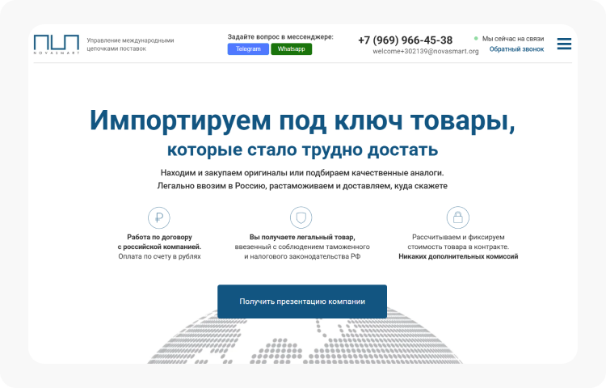Image resolution: width=606 pixels, height=388 pixels.
Task: Click the ruble sign circle icon
Action: (x=159, y=217)
